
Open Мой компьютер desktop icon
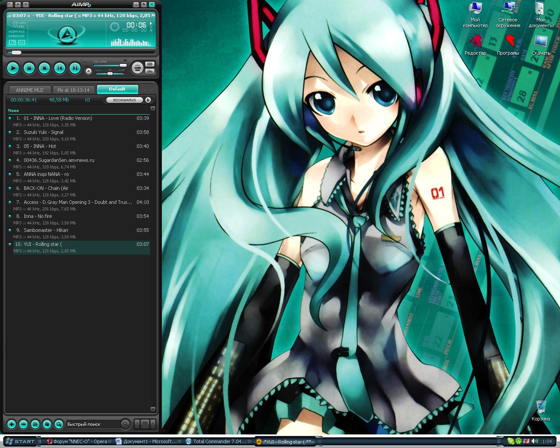click(x=475, y=15)
